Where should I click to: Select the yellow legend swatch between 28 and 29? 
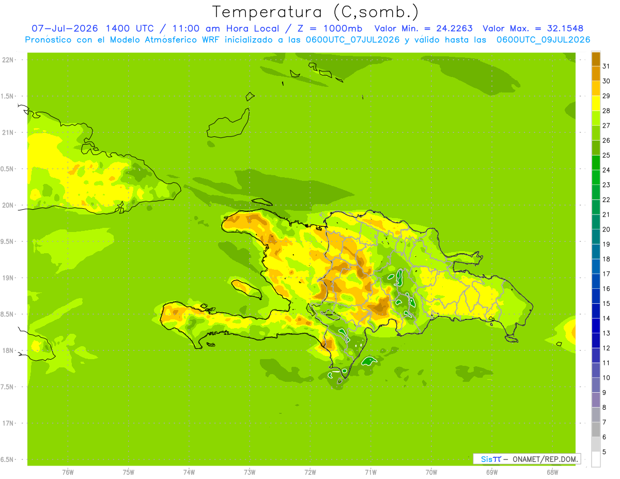[596, 103]
